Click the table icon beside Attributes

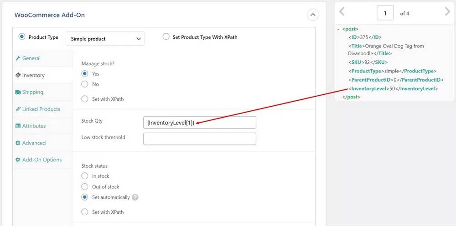pos(18,126)
